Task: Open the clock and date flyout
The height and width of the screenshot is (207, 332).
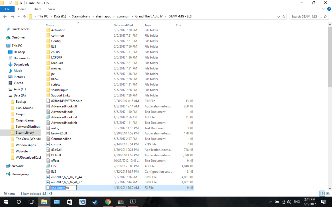Action: tap(310, 202)
